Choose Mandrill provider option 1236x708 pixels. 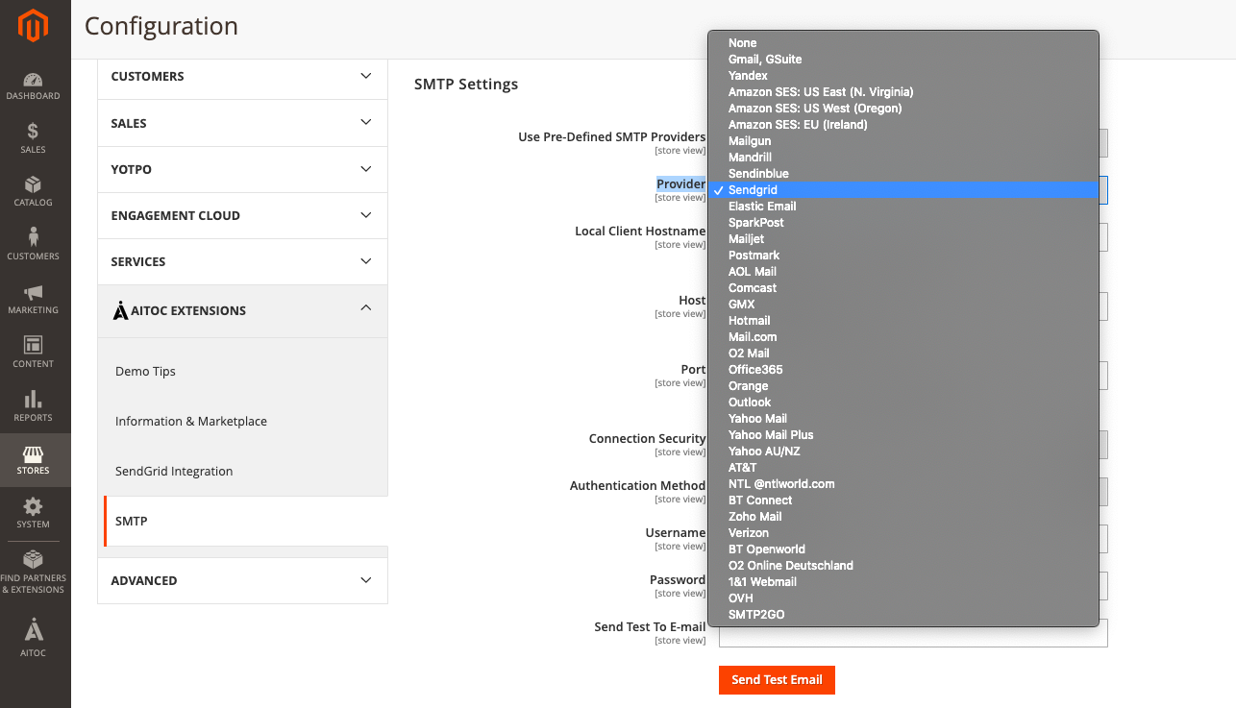[x=903, y=158]
